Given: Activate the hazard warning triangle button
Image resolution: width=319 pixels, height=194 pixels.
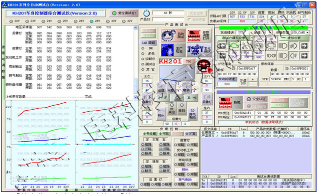Looking at the screenshot, I should coord(177,98).
